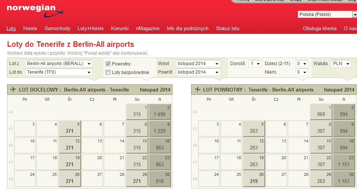Toggle the Powrotny checkbox
The height and width of the screenshot is (190, 357).
108,64
